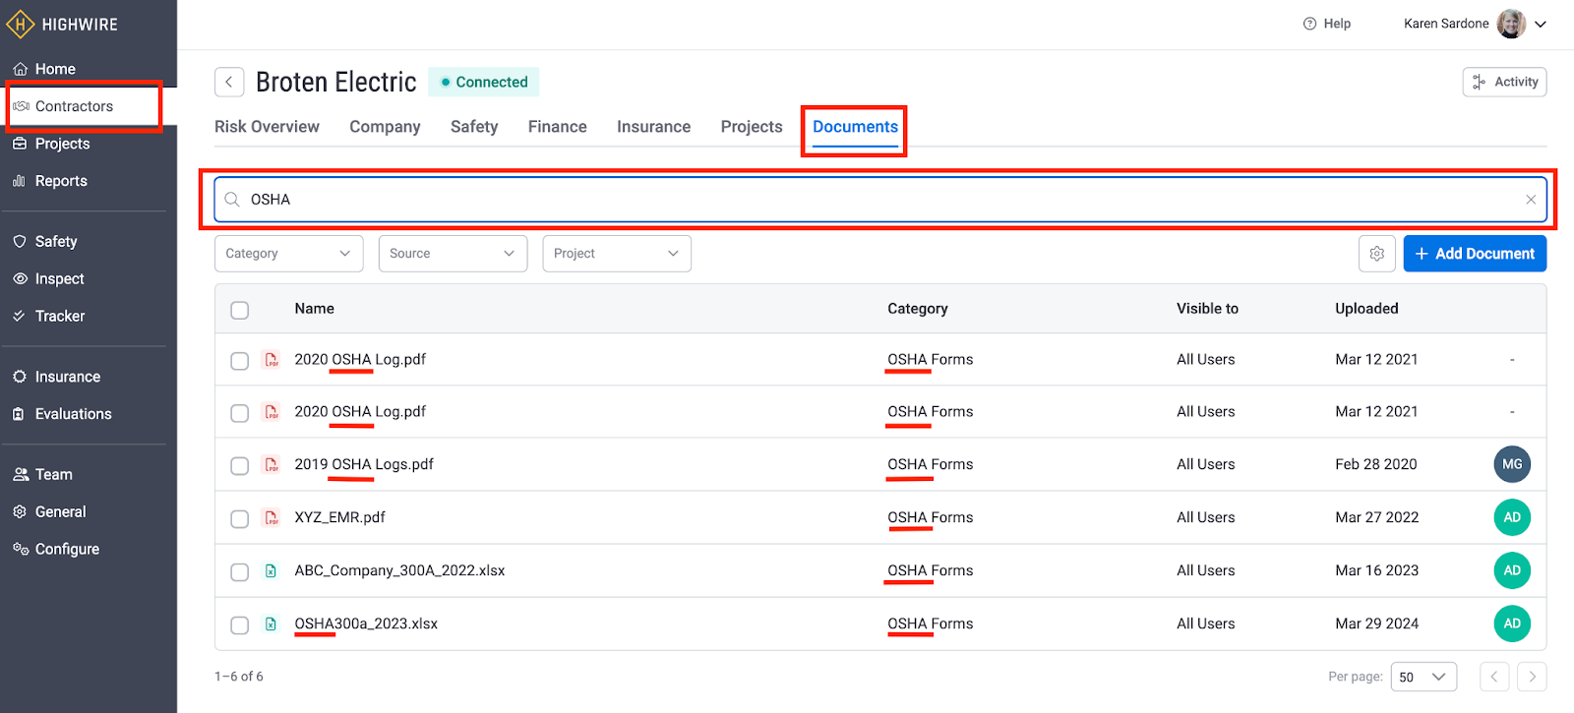Expand the user menu chevron
The image size is (1574, 713).
coord(1541,25)
